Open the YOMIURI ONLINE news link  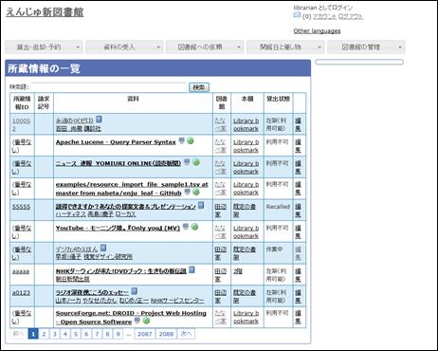click(119, 163)
